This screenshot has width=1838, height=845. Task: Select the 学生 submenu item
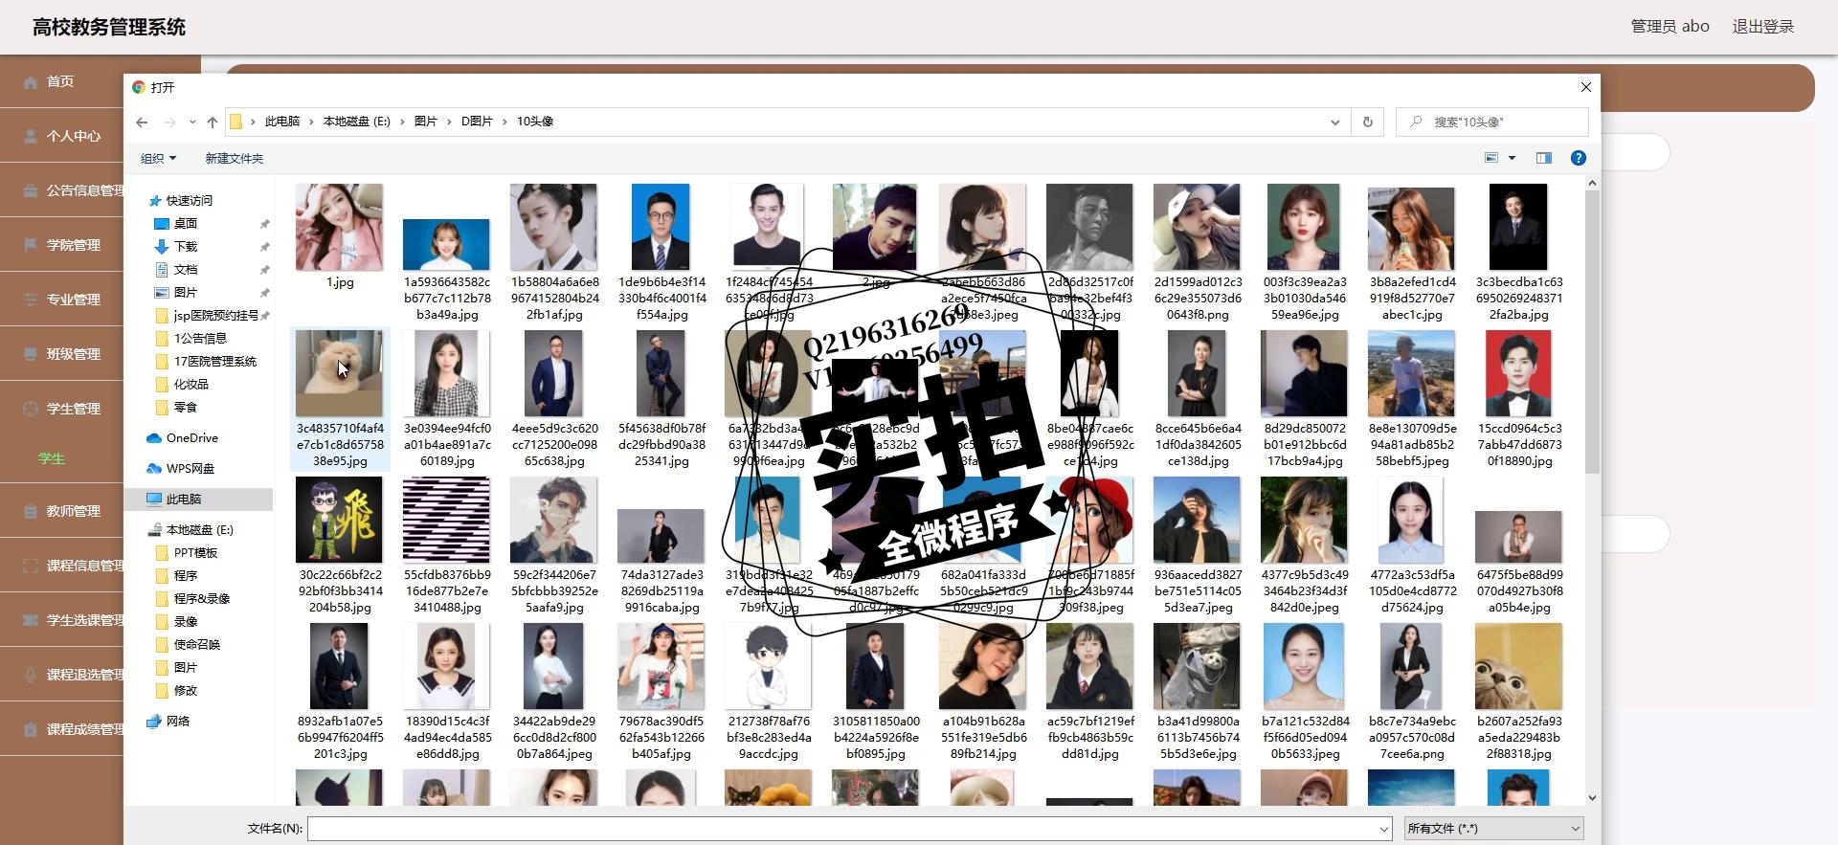[x=52, y=458]
